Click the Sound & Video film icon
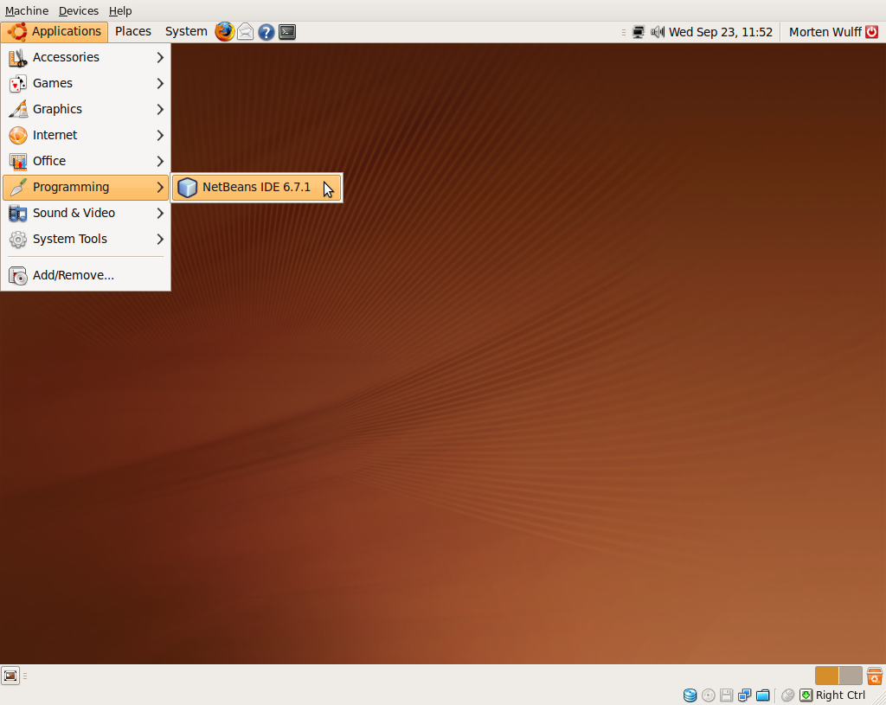 pyautogui.click(x=18, y=214)
